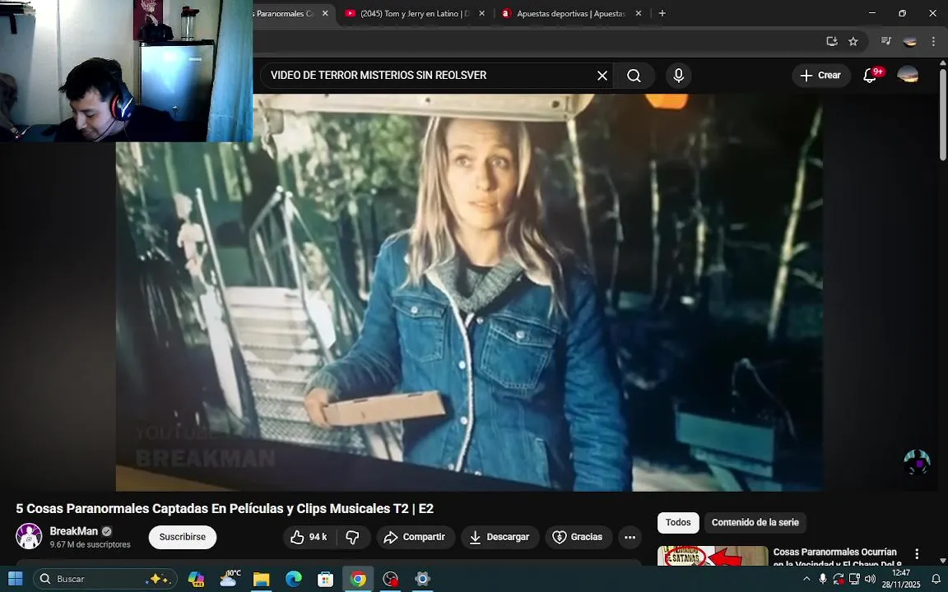Click the tray microphone icon
This screenshot has height=592, width=948.
822,579
